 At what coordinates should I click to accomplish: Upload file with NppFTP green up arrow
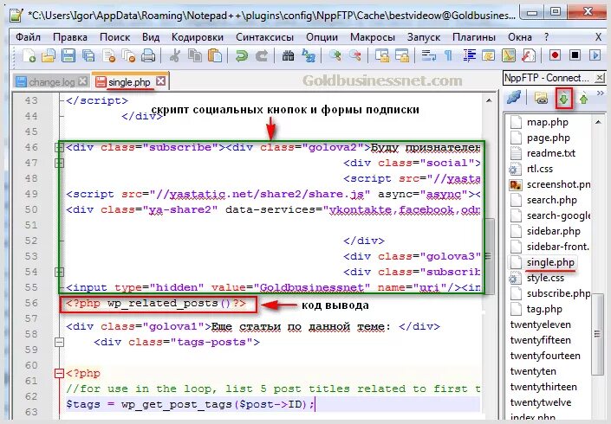[x=583, y=99]
